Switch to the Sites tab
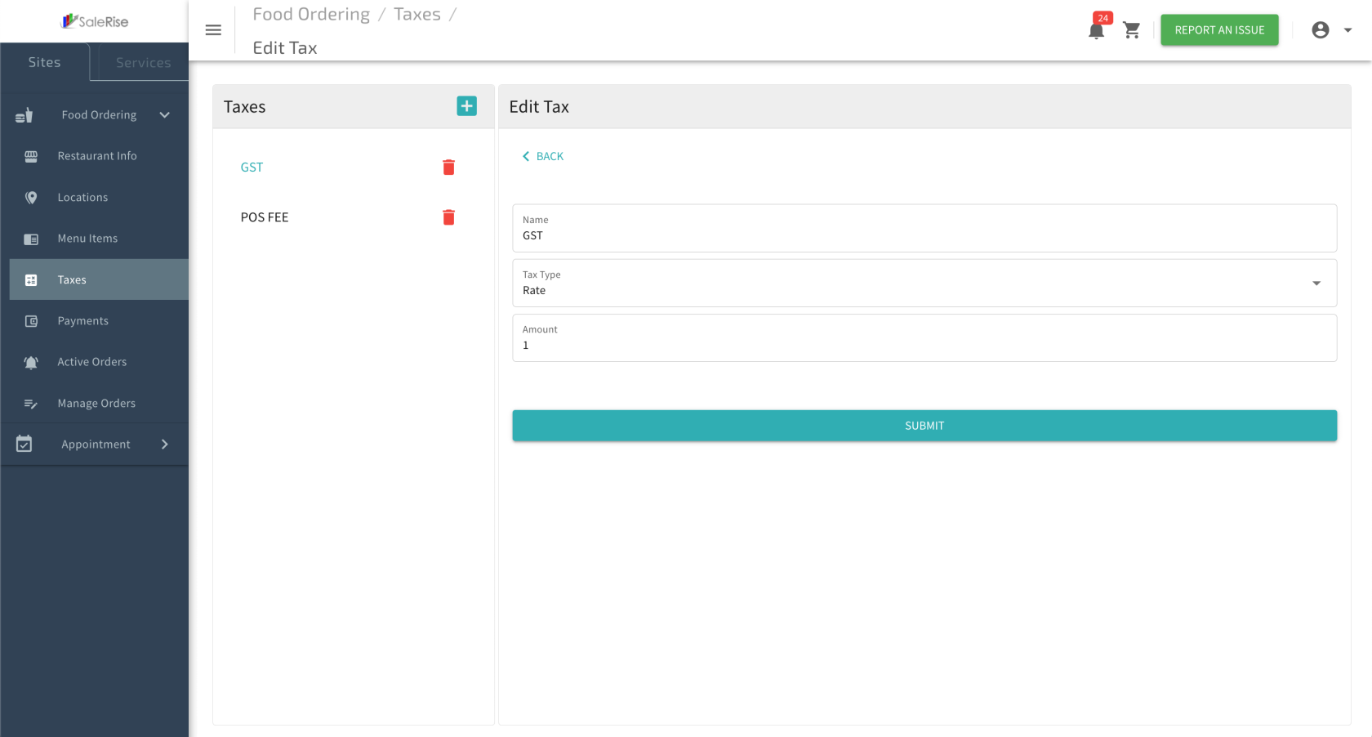The width and height of the screenshot is (1372, 737). click(45, 63)
